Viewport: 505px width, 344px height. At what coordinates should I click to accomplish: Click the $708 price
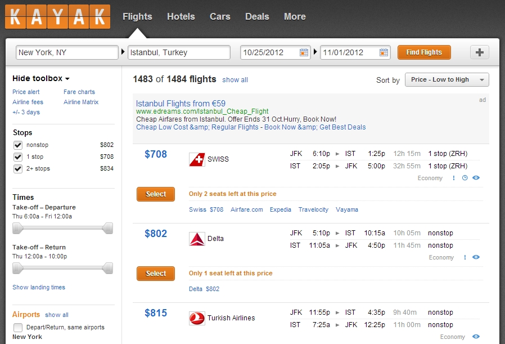(x=156, y=154)
